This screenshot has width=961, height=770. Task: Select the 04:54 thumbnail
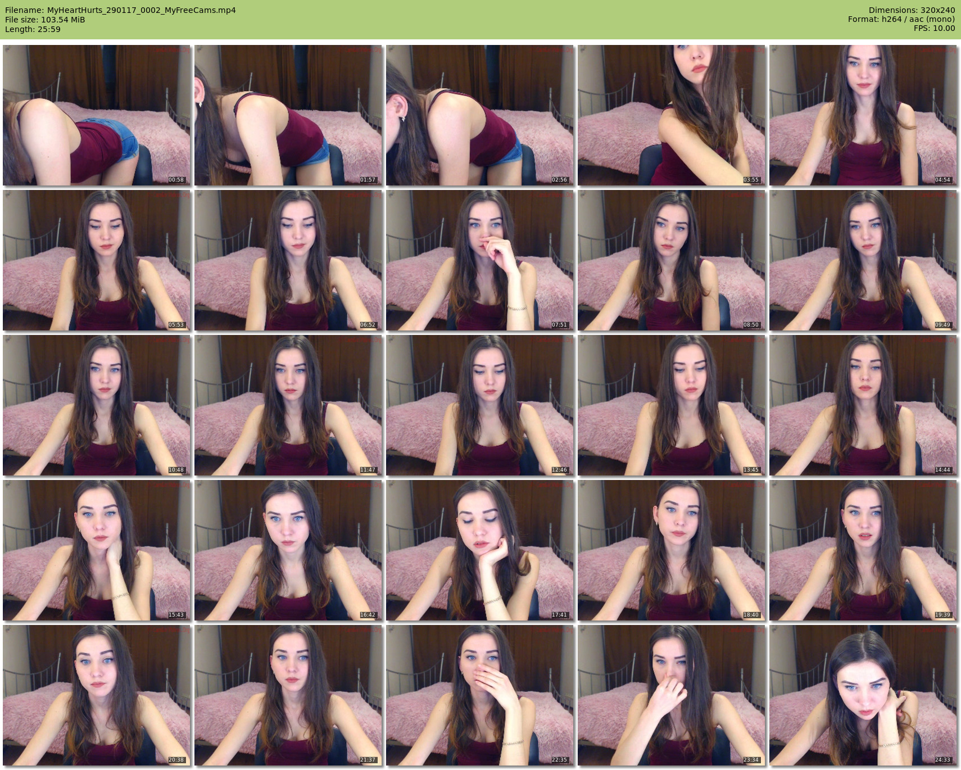863,115
